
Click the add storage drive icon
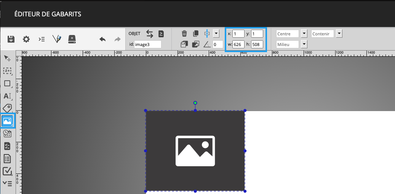(72, 39)
